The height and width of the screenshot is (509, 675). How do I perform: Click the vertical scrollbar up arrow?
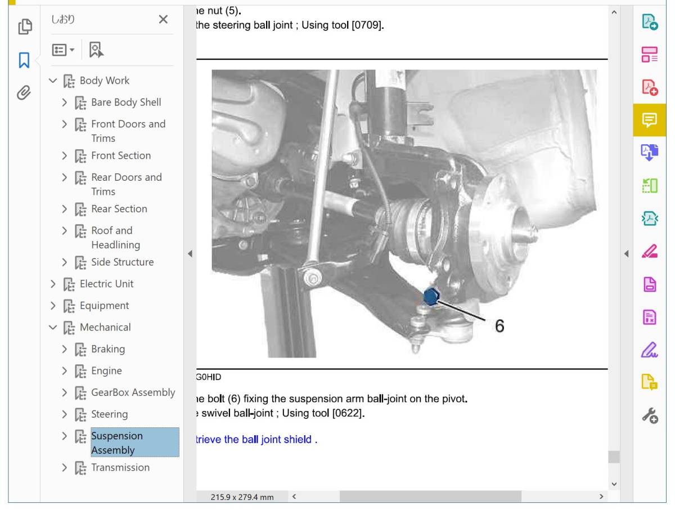[x=614, y=12]
